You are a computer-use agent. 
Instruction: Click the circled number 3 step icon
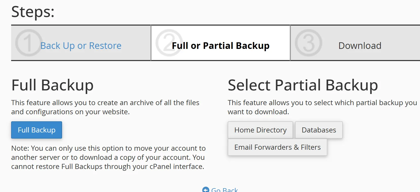point(309,43)
